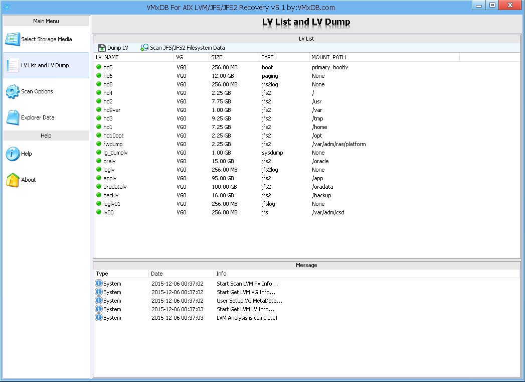Viewport: 525px width, 382px height.
Task: Click the jfslog type cell
Action: (269, 204)
